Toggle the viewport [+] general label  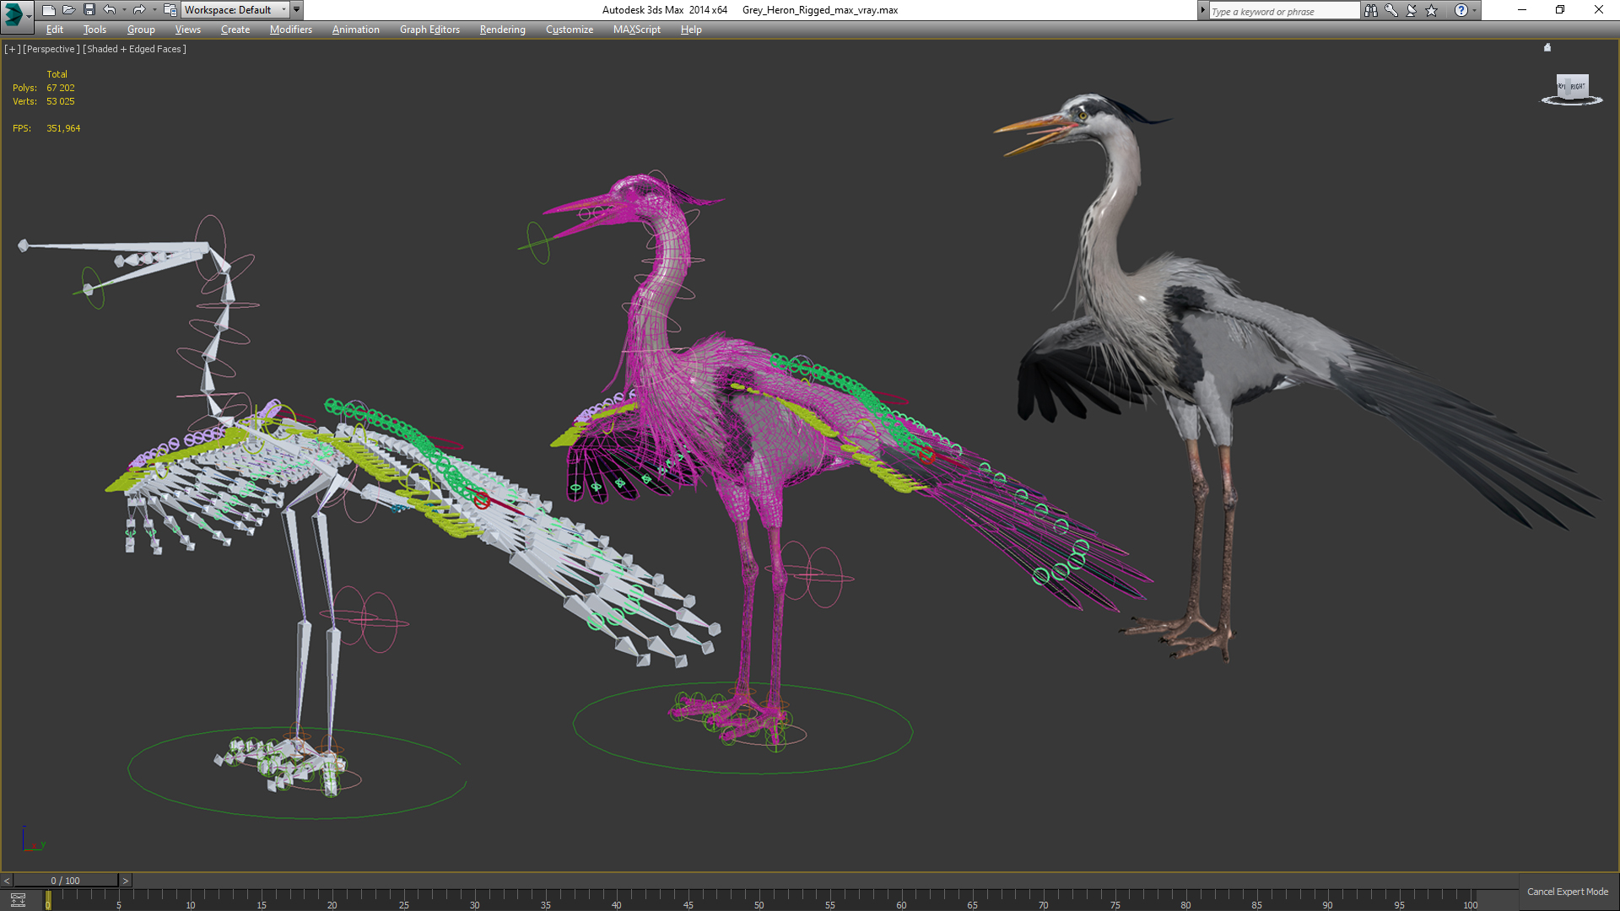(x=12, y=49)
